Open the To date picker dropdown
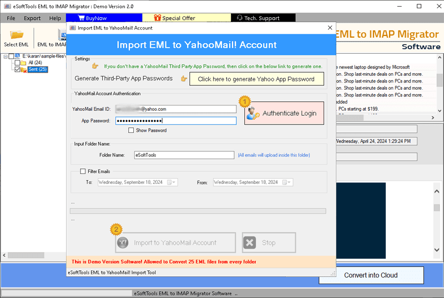Viewport: 444px width, 298px height. pyautogui.click(x=171, y=182)
